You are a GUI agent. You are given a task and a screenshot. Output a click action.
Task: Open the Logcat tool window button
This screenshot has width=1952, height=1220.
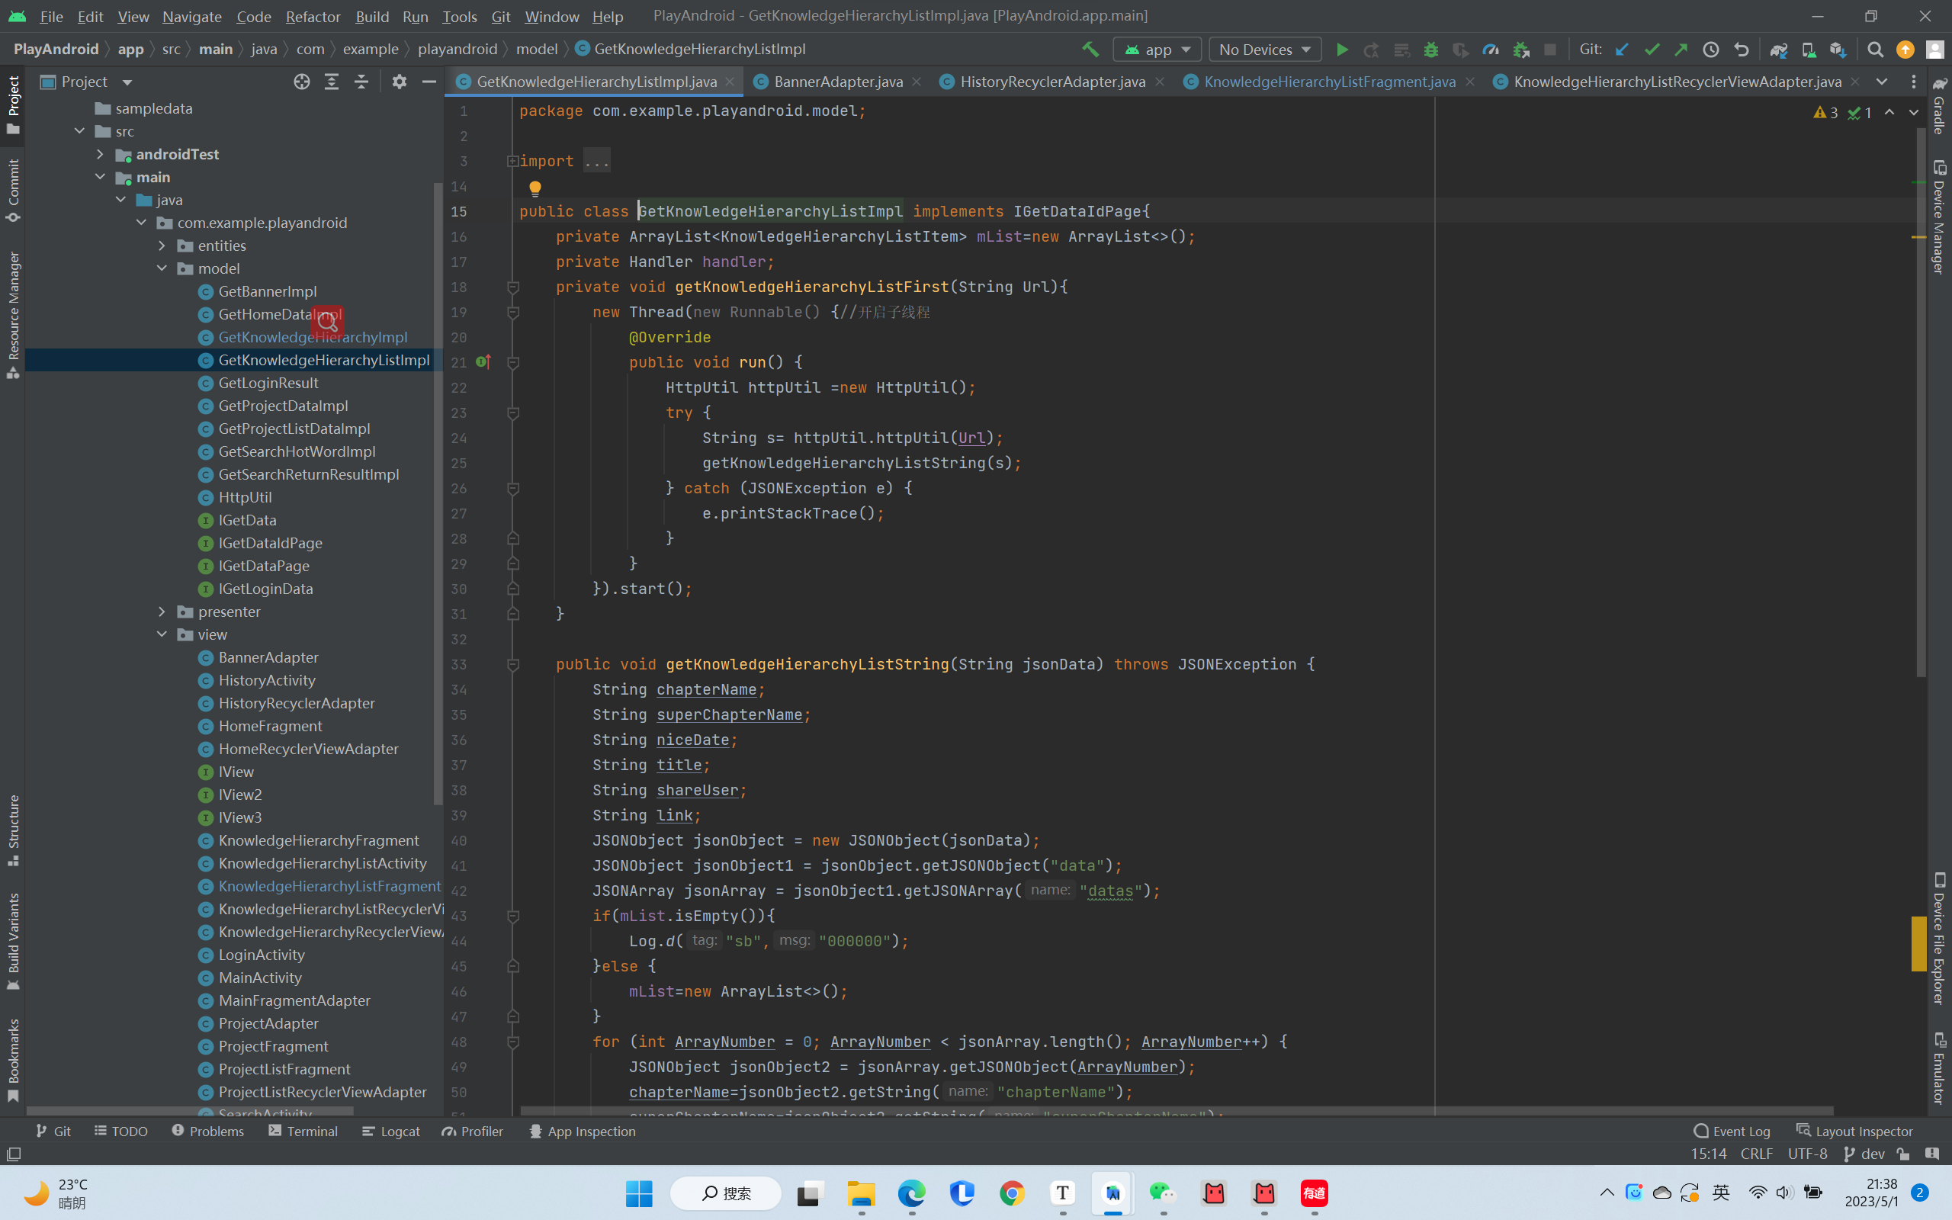click(391, 1132)
